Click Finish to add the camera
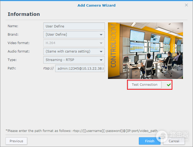The height and width of the screenshot is (147, 193). 150,141
